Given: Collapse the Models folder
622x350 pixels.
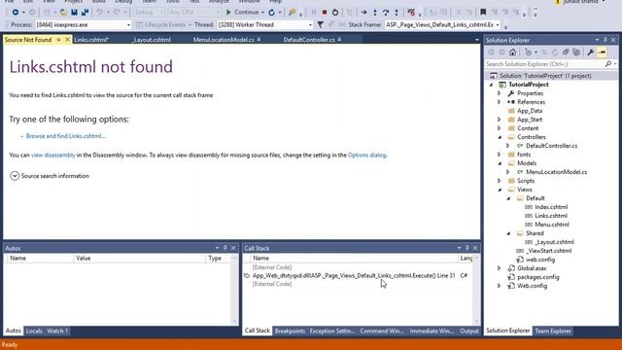Looking at the screenshot, I should (x=500, y=163).
